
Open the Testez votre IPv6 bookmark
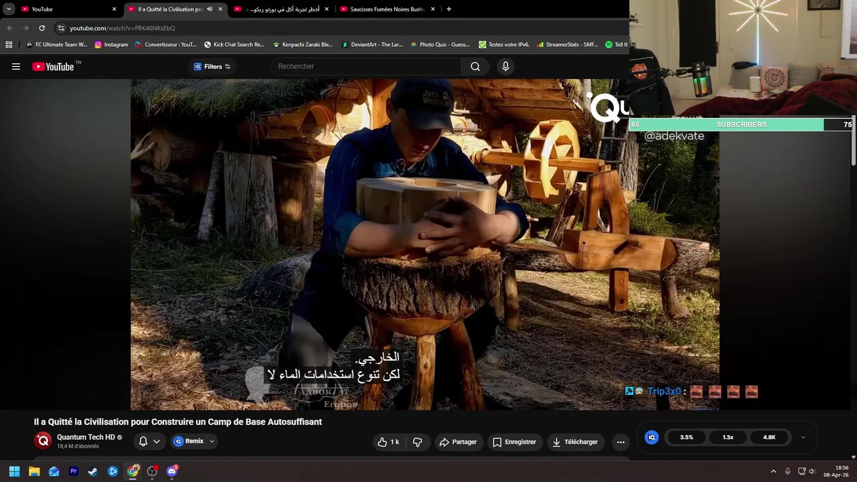(x=504, y=45)
